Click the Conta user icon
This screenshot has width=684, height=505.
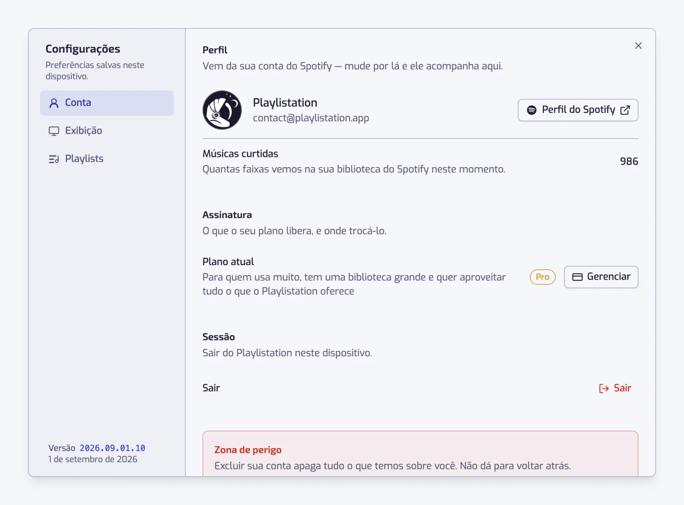pyautogui.click(x=54, y=103)
